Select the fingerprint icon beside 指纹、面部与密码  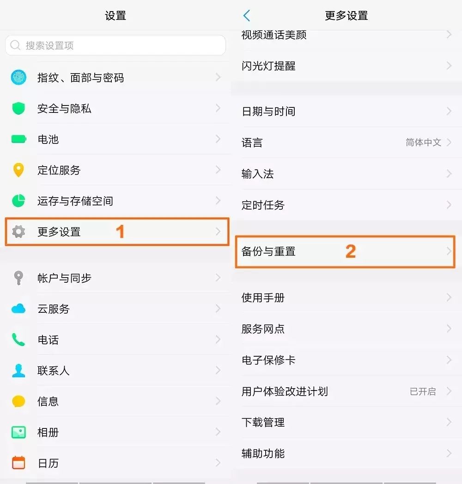[18, 78]
